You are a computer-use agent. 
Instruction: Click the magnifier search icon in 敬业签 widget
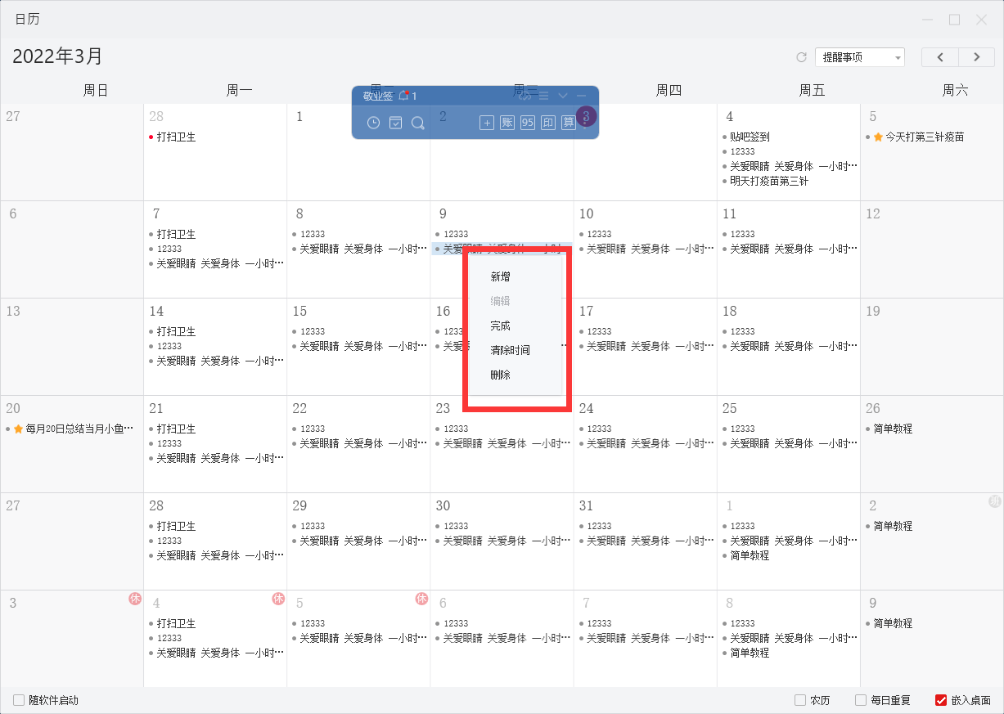click(417, 123)
